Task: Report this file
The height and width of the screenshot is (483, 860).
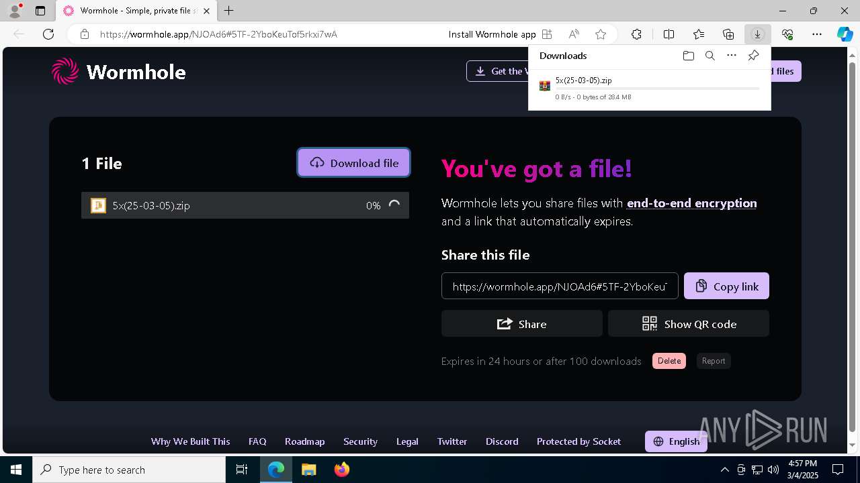Action: (714, 361)
